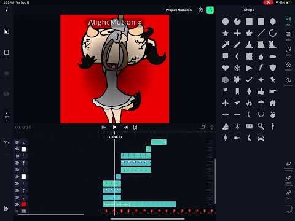
Task: Add a bookmark at the playhead
Action: tap(135, 127)
